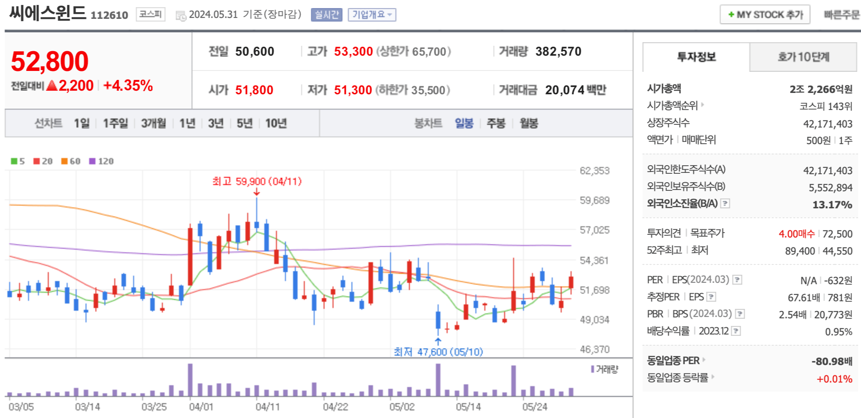Click the 최저 47,600 (05/10) chart marker
This screenshot has width=861, height=418.
[438, 352]
